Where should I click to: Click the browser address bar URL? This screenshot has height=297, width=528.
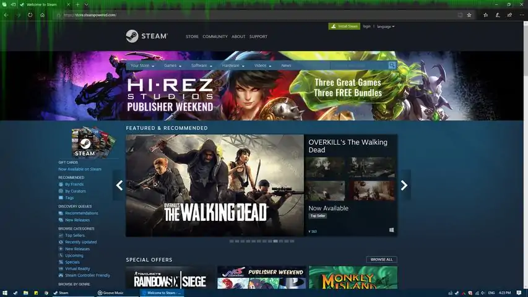(90, 15)
